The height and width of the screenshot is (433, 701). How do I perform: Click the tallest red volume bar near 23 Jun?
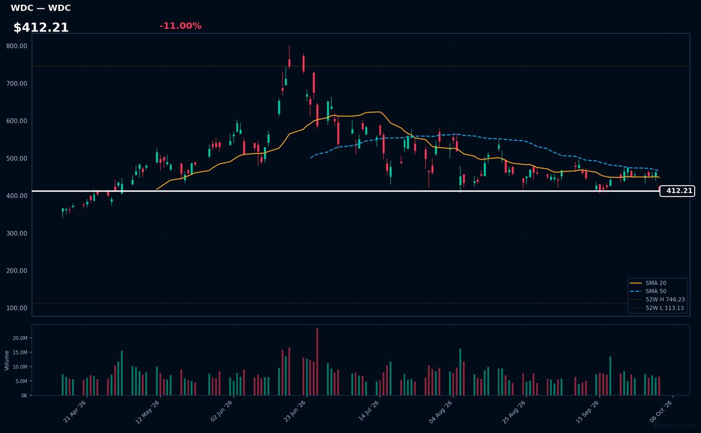pos(317,362)
